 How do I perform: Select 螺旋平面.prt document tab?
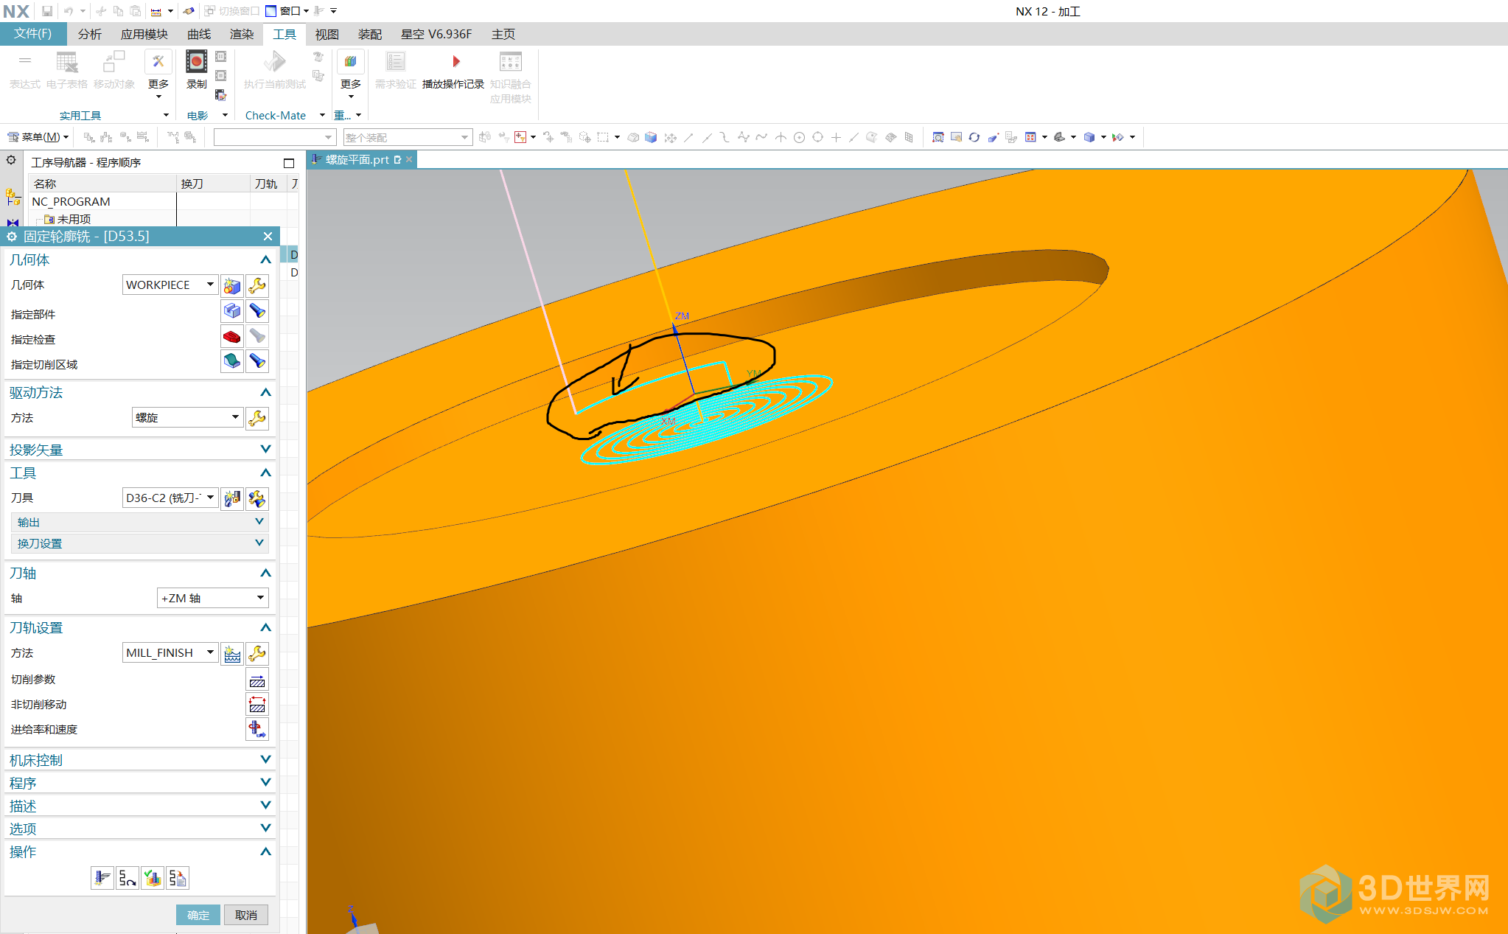(357, 160)
